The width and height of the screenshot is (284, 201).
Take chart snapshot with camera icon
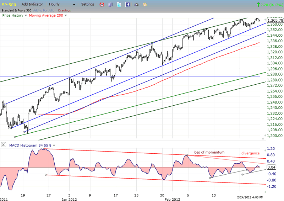(x=136, y=5)
